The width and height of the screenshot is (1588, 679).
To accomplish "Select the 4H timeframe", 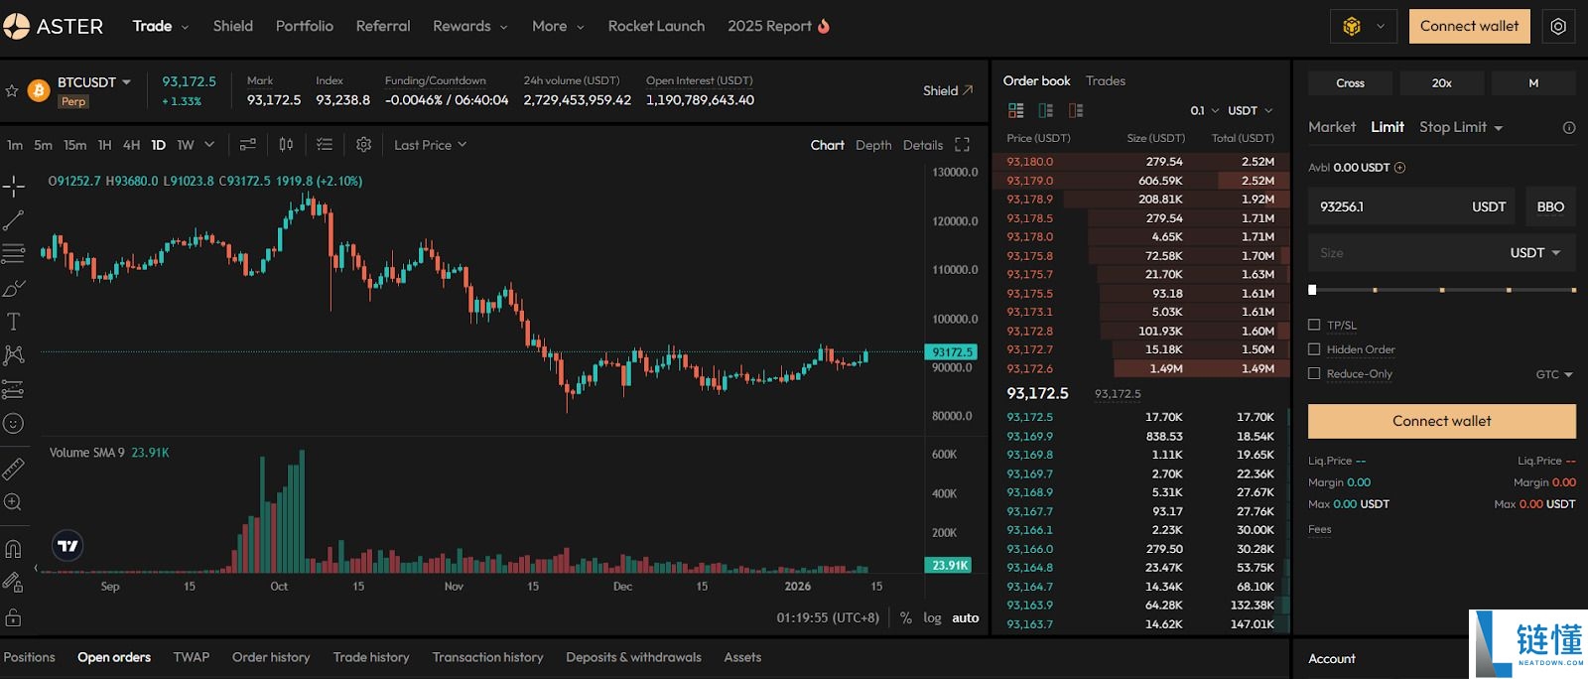I will [131, 145].
